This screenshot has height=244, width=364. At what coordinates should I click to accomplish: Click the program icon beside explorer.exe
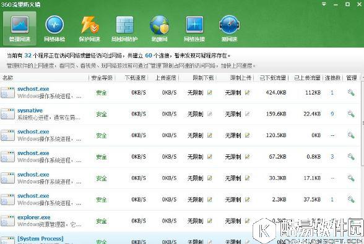7,221
